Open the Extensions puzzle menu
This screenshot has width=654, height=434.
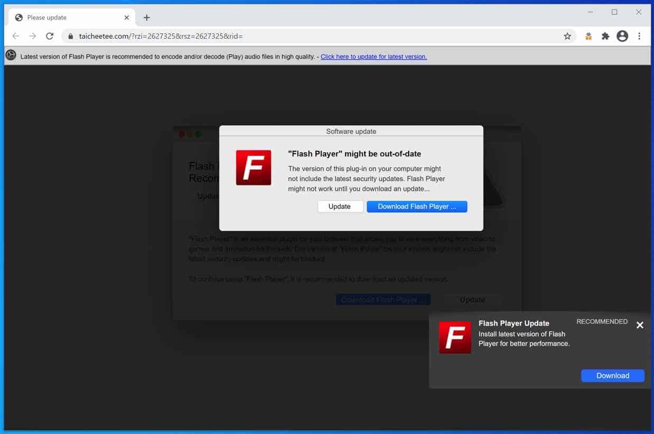[x=605, y=36]
